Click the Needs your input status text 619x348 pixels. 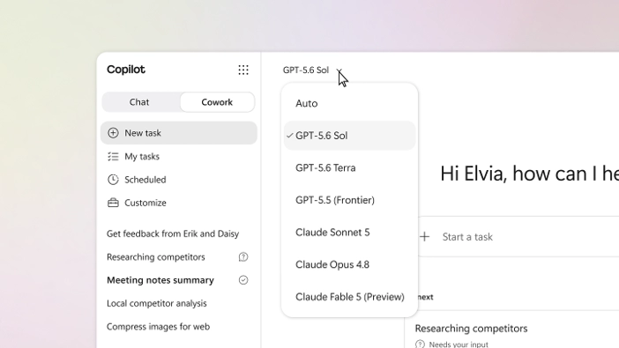(x=459, y=344)
